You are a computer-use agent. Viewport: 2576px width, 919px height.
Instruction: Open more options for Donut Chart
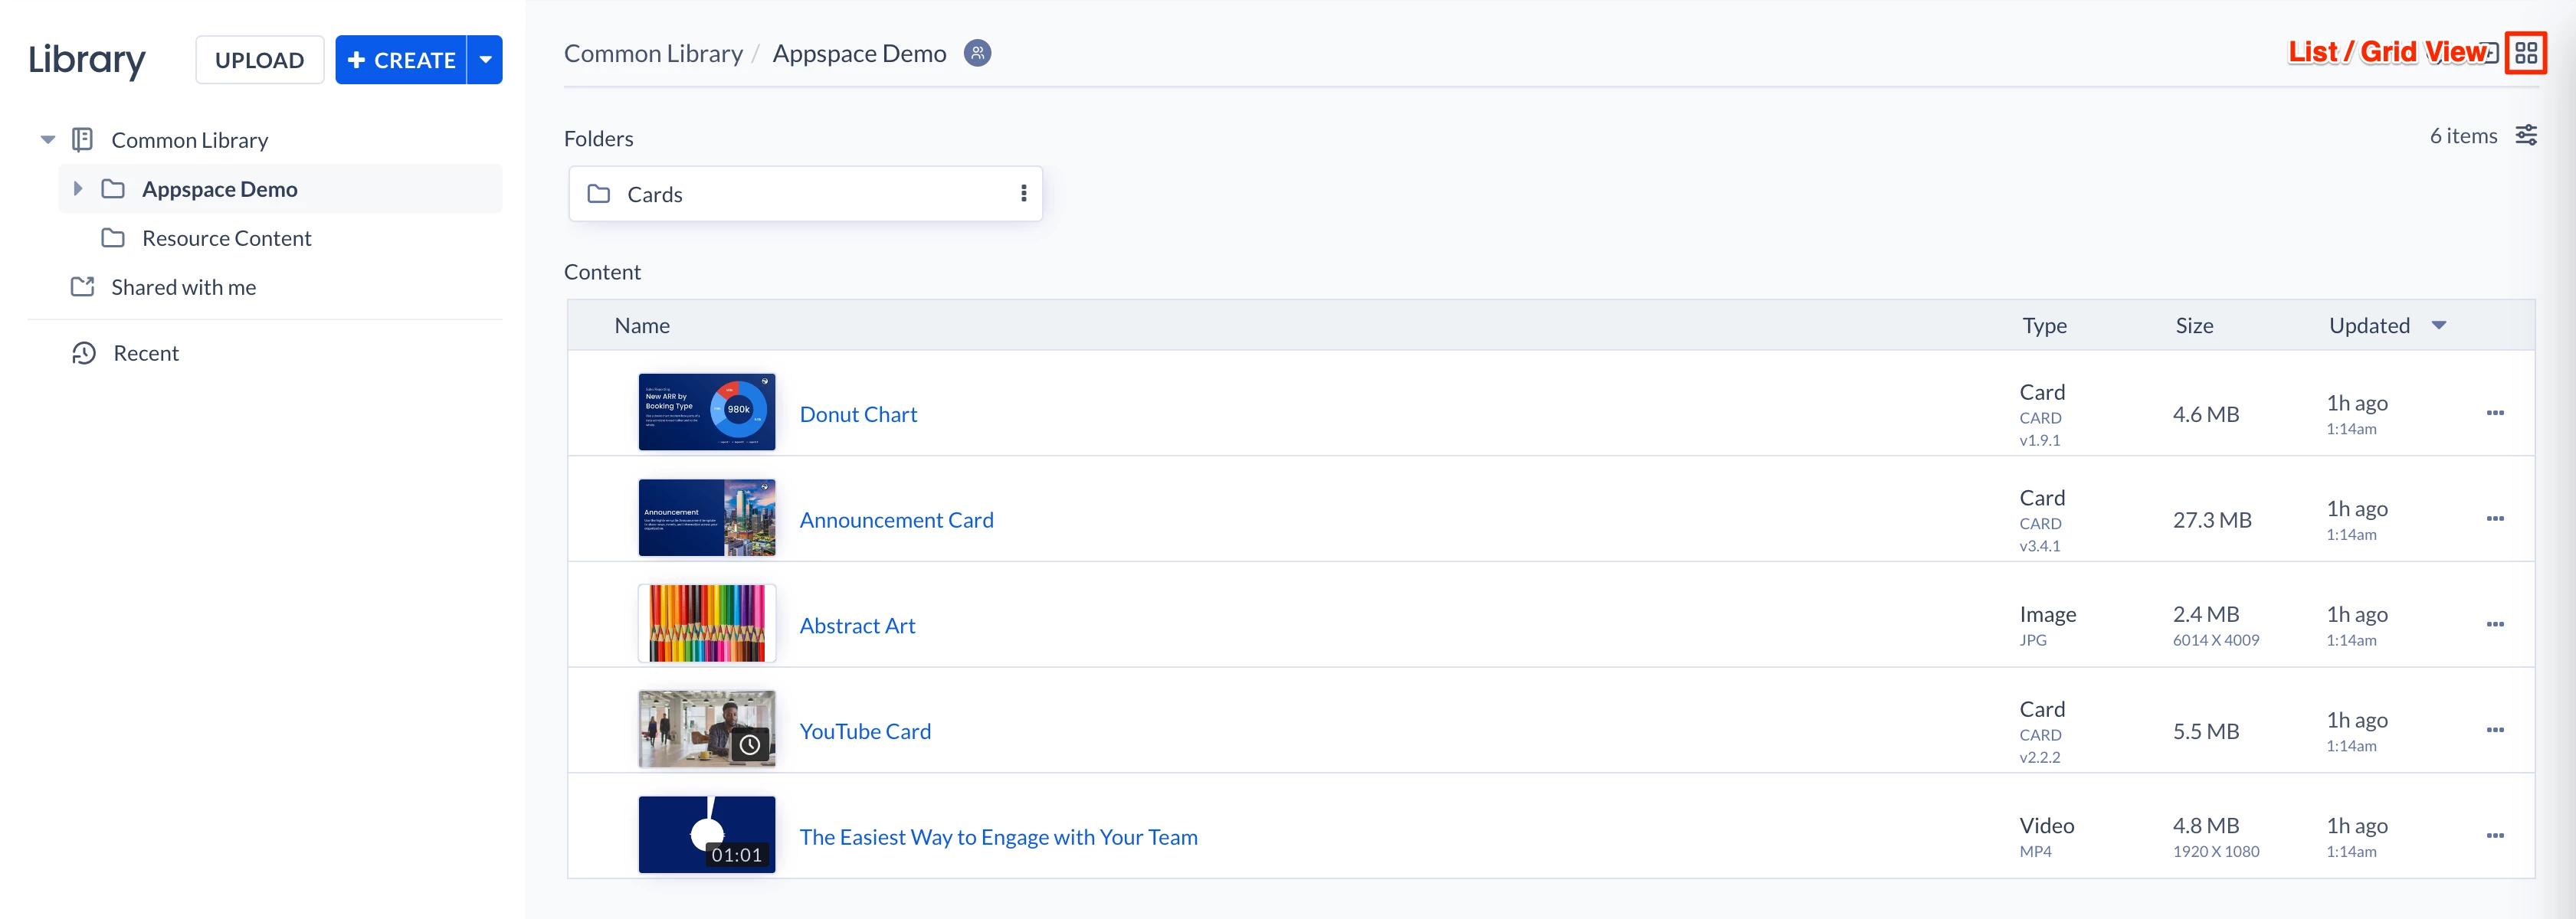coord(2494,413)
